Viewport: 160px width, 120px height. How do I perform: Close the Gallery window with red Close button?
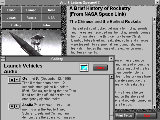coord(100,67)
